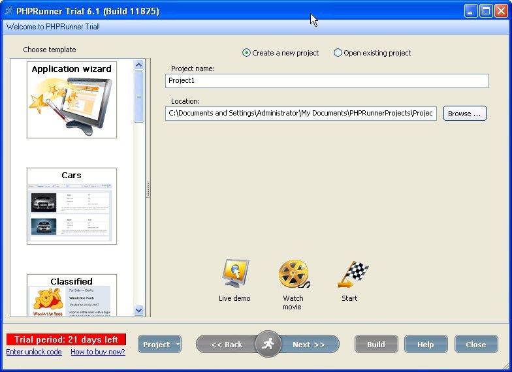Maximize the PHPRunner window
Image resolution: width=512 pixels, height=372 pixels.
tap(486, 10)
